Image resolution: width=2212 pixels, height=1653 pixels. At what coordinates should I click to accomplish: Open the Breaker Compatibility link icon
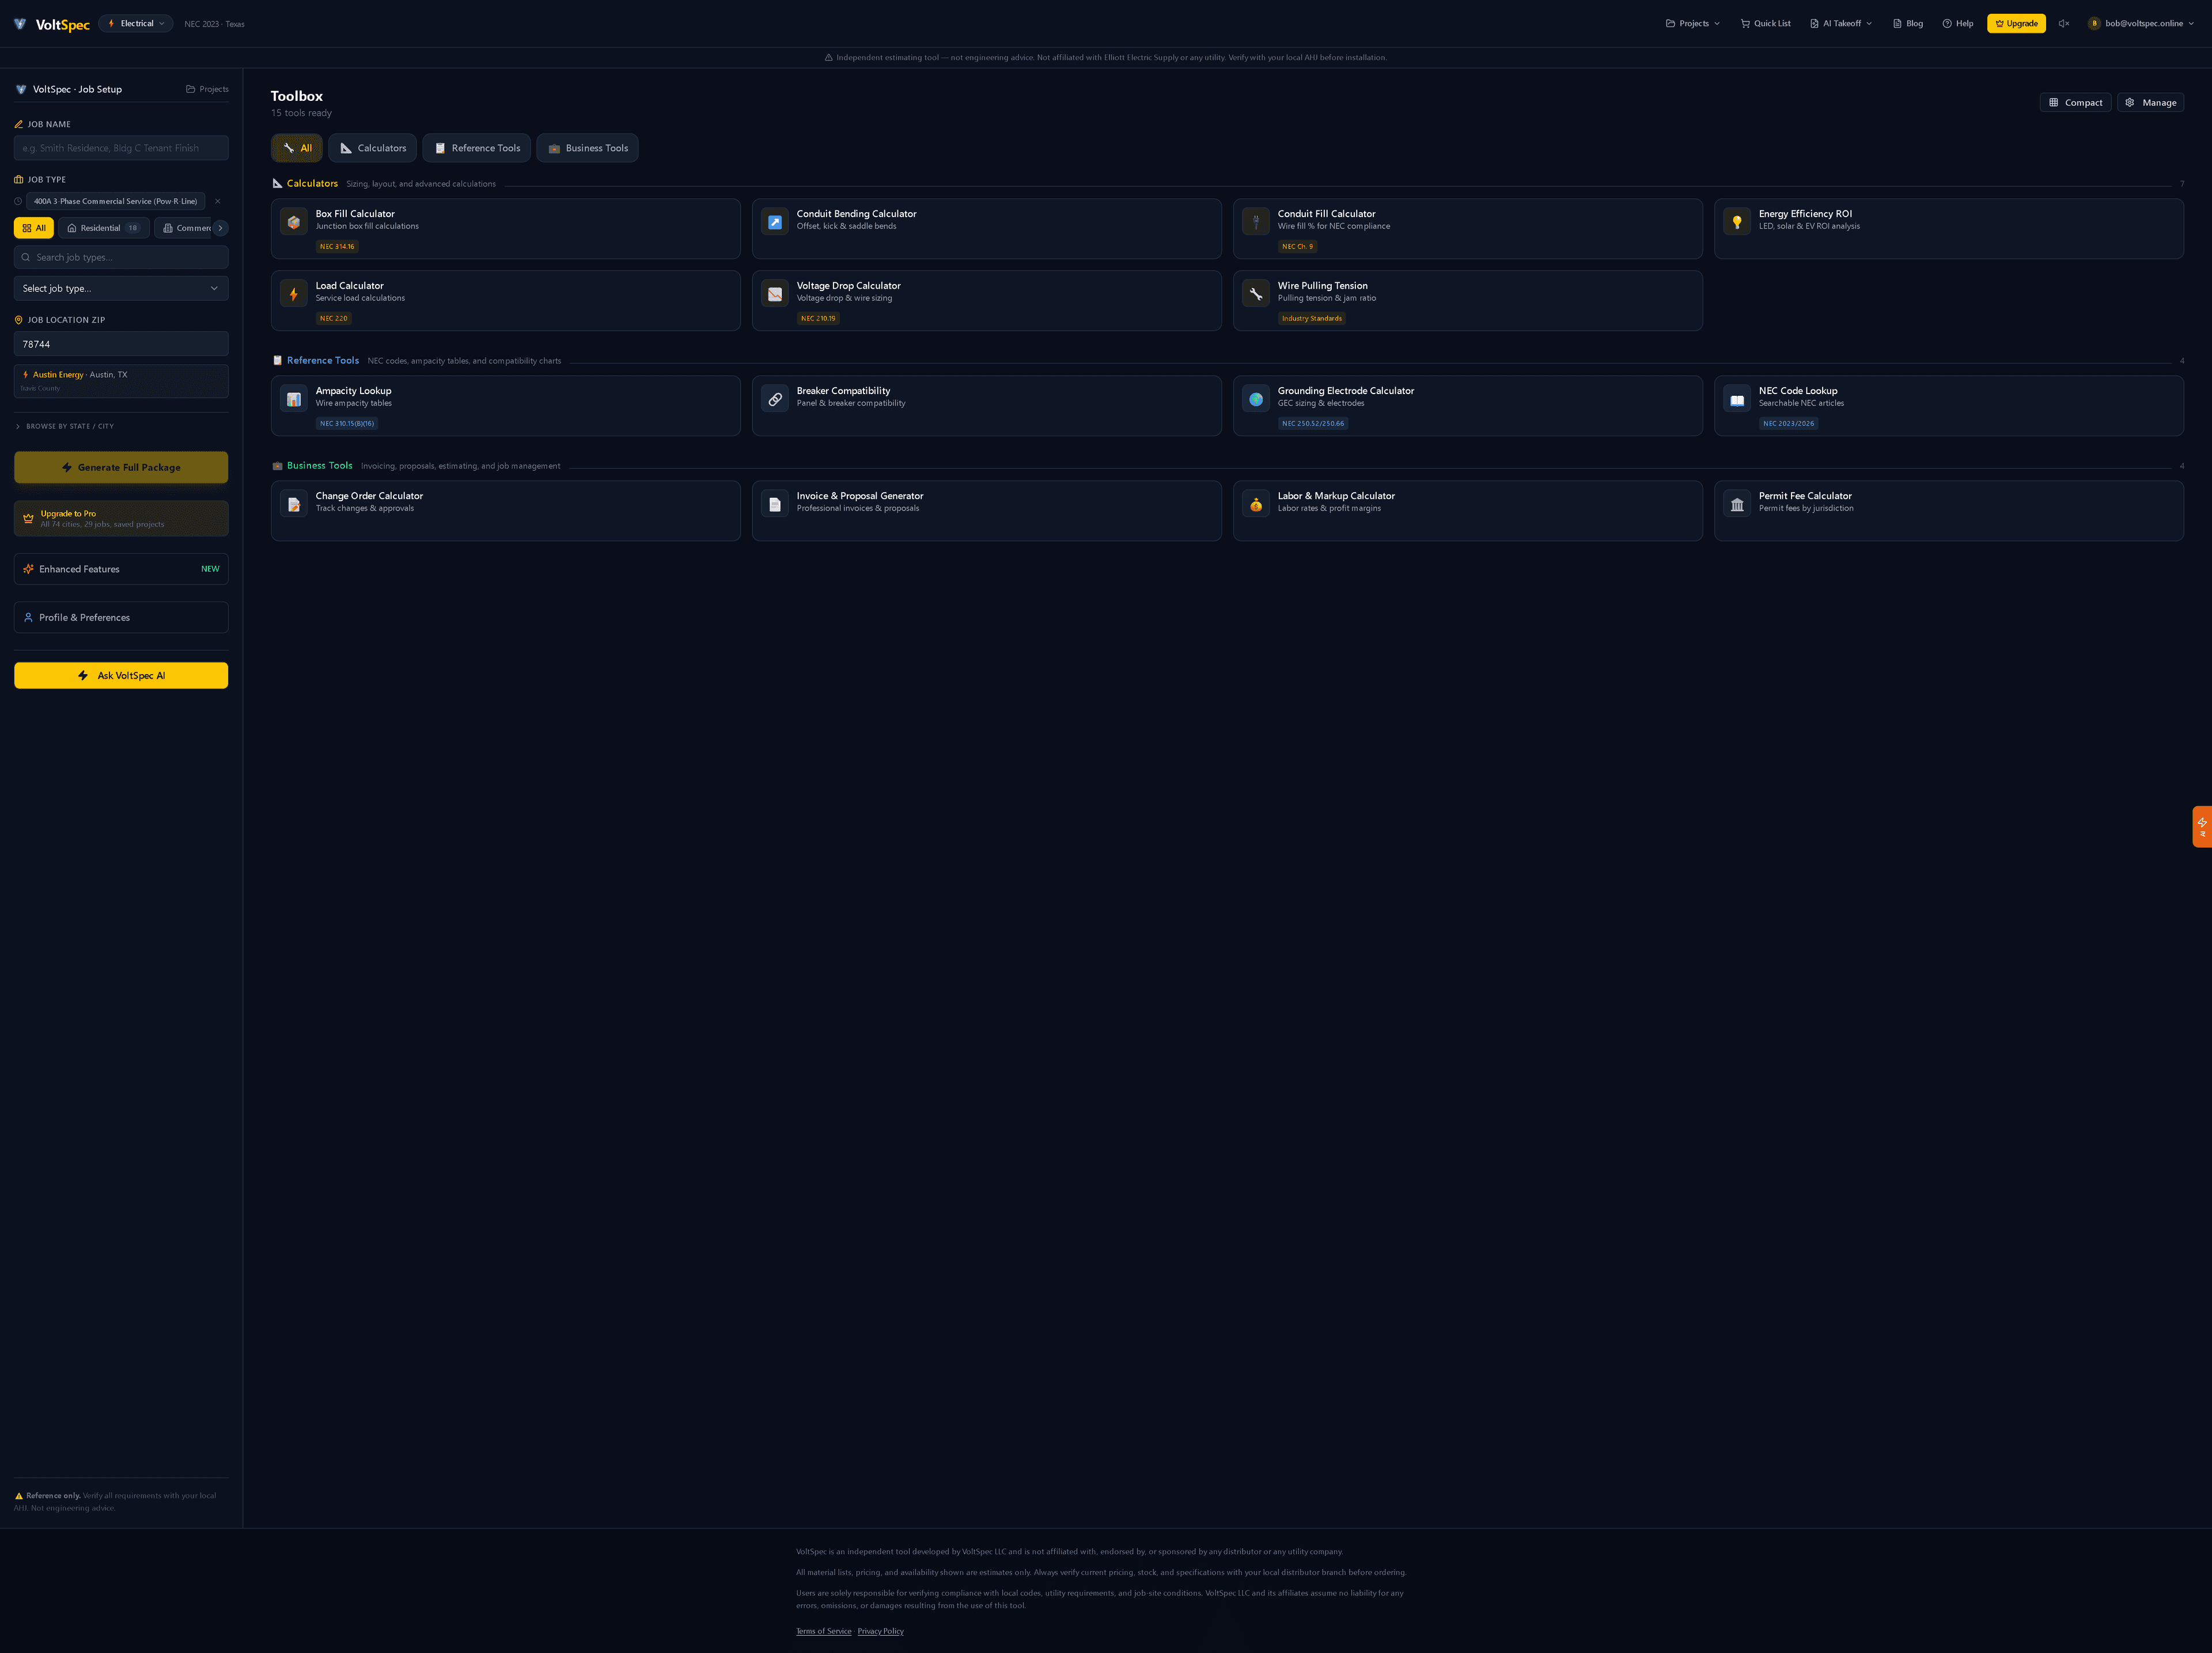coord(775,399)
